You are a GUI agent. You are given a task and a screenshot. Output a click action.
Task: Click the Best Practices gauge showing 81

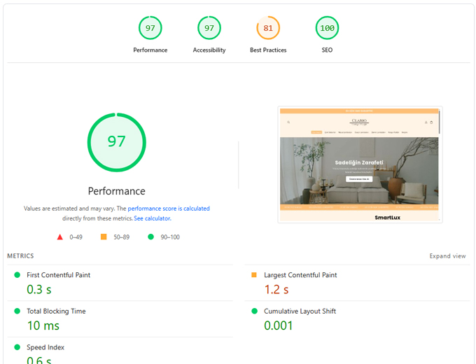pyautogui.click(x=268, y=28)
